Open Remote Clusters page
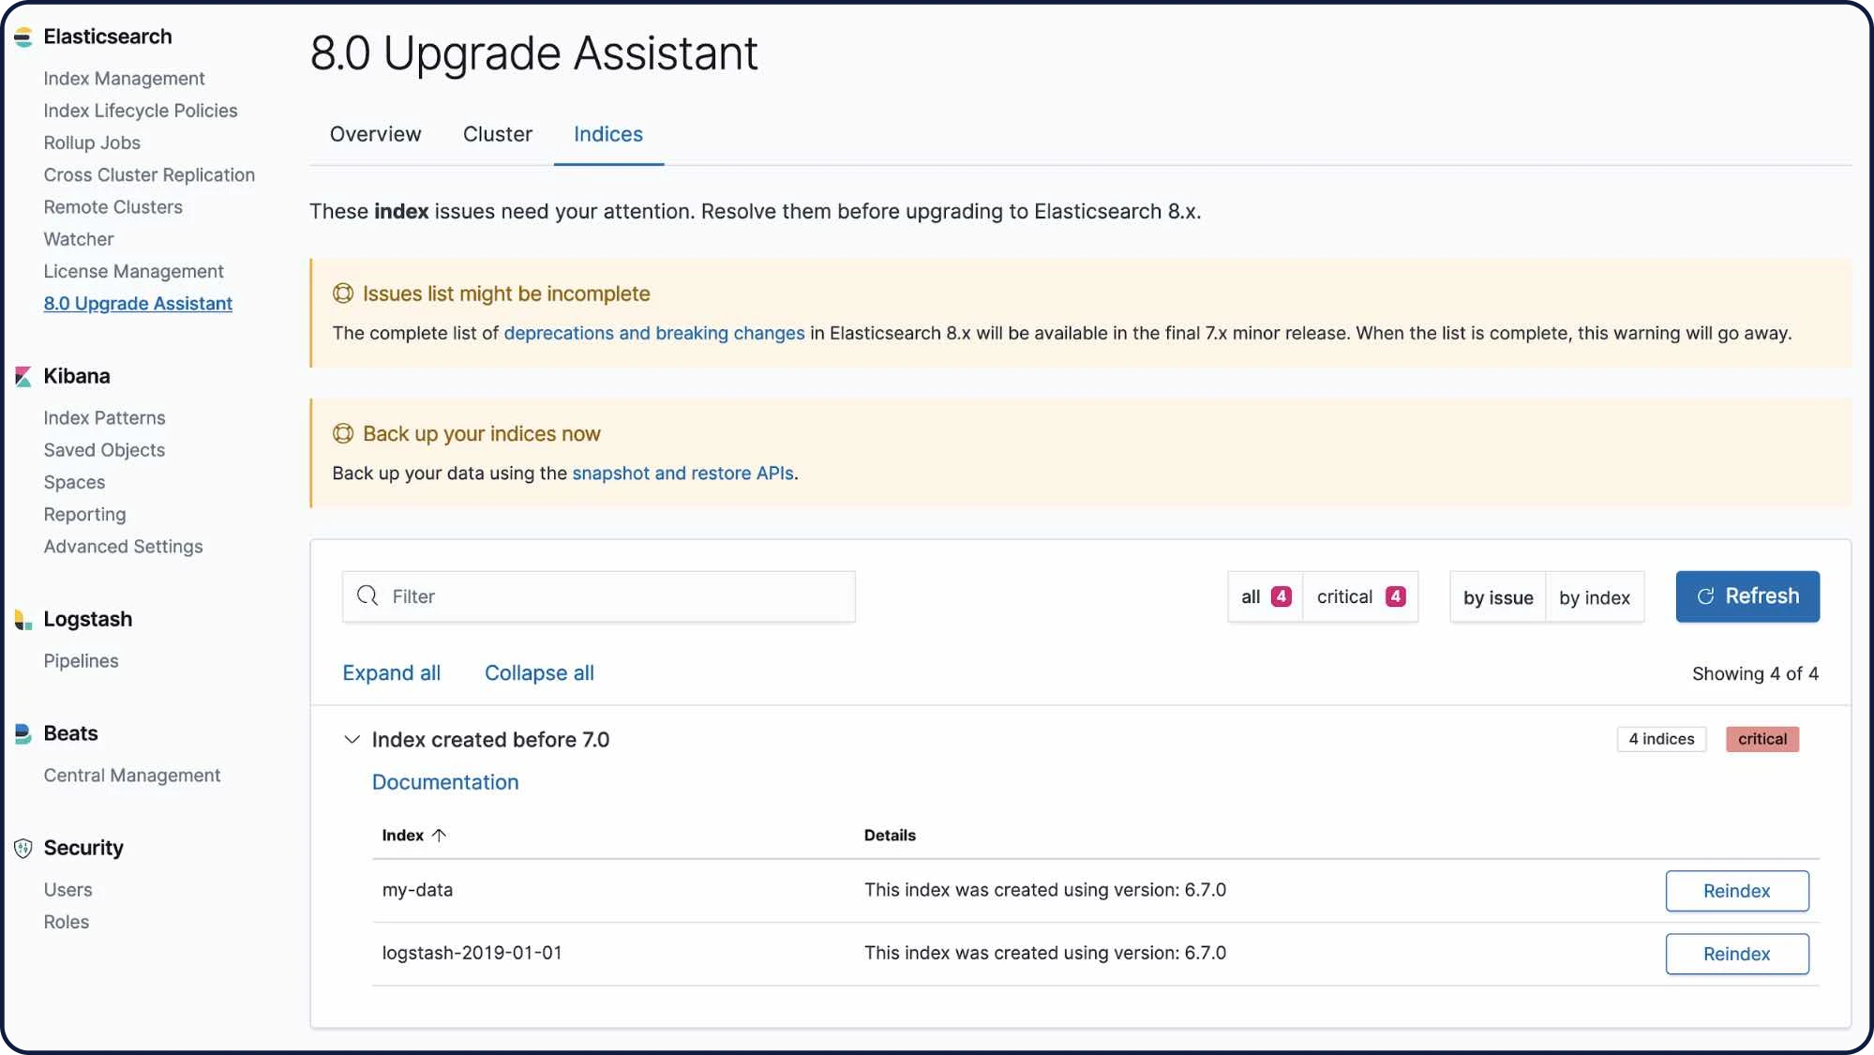 113,207
